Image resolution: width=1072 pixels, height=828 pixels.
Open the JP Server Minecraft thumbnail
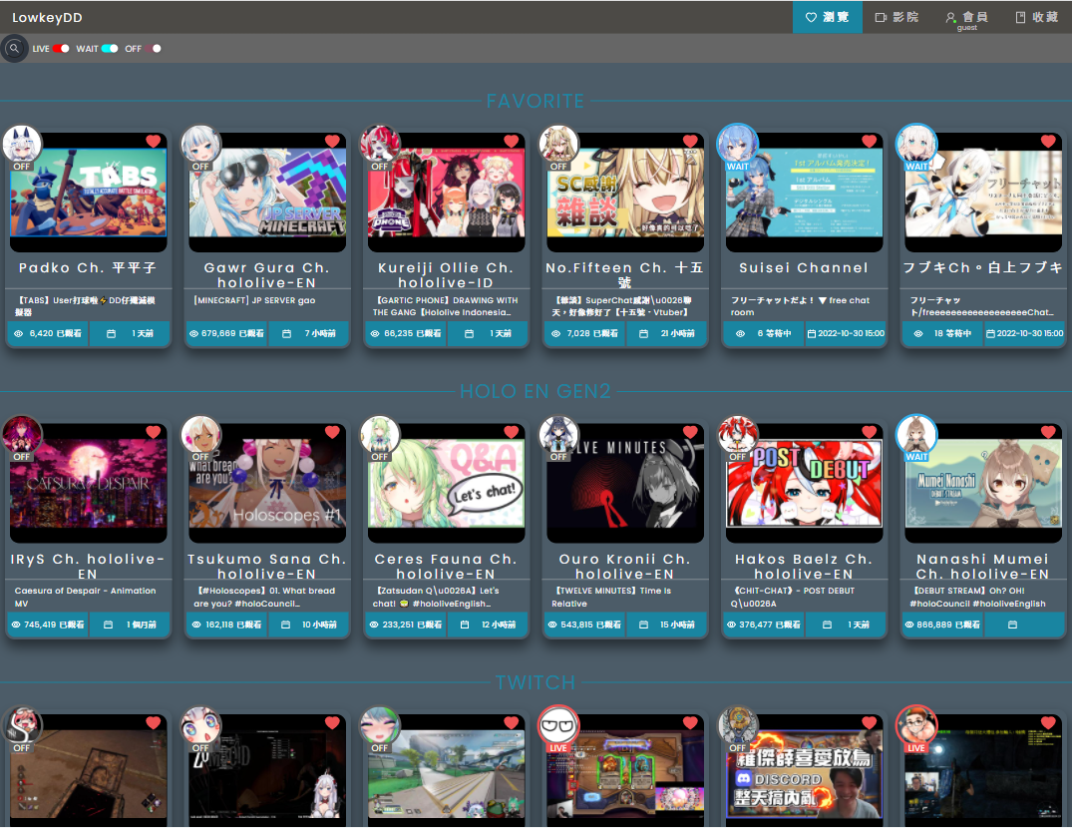coord(267,193)
